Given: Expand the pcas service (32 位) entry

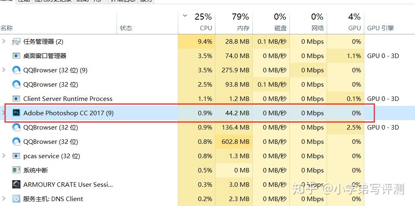Looking at the screenshot, I should [4, 156].
